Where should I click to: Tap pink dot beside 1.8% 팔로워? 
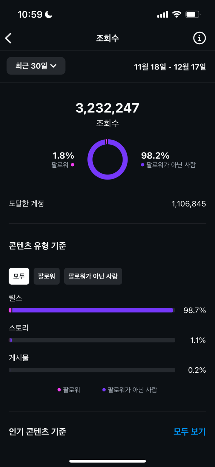(73, 164)
